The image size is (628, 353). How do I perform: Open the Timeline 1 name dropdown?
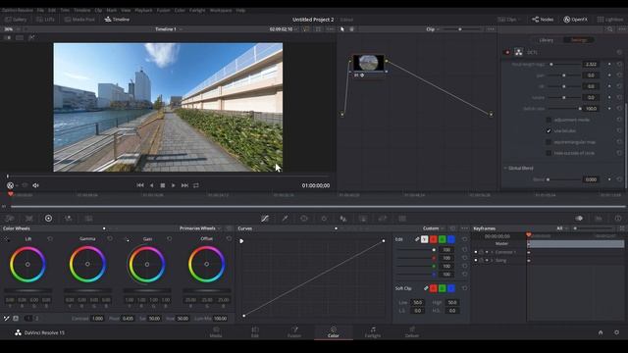169,29
